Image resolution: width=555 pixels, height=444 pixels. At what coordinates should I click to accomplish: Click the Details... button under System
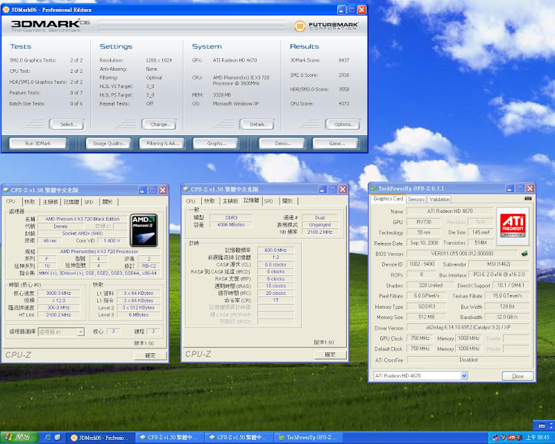click(257, 124)
